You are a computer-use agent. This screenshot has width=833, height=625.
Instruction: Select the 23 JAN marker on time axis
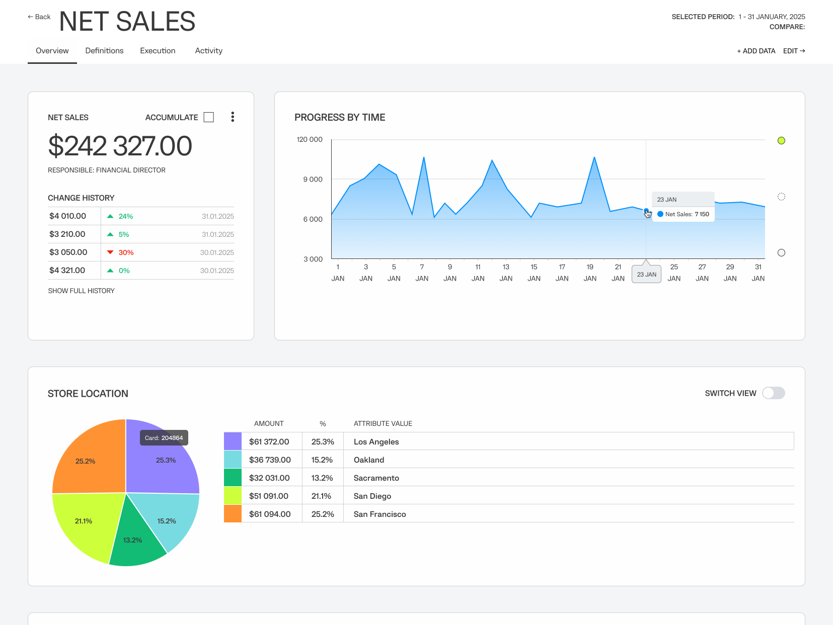646,275
